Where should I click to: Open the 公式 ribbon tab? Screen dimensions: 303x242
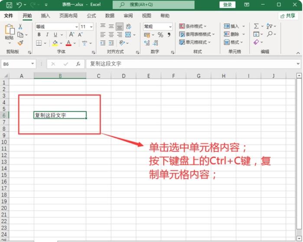[91, 16]
